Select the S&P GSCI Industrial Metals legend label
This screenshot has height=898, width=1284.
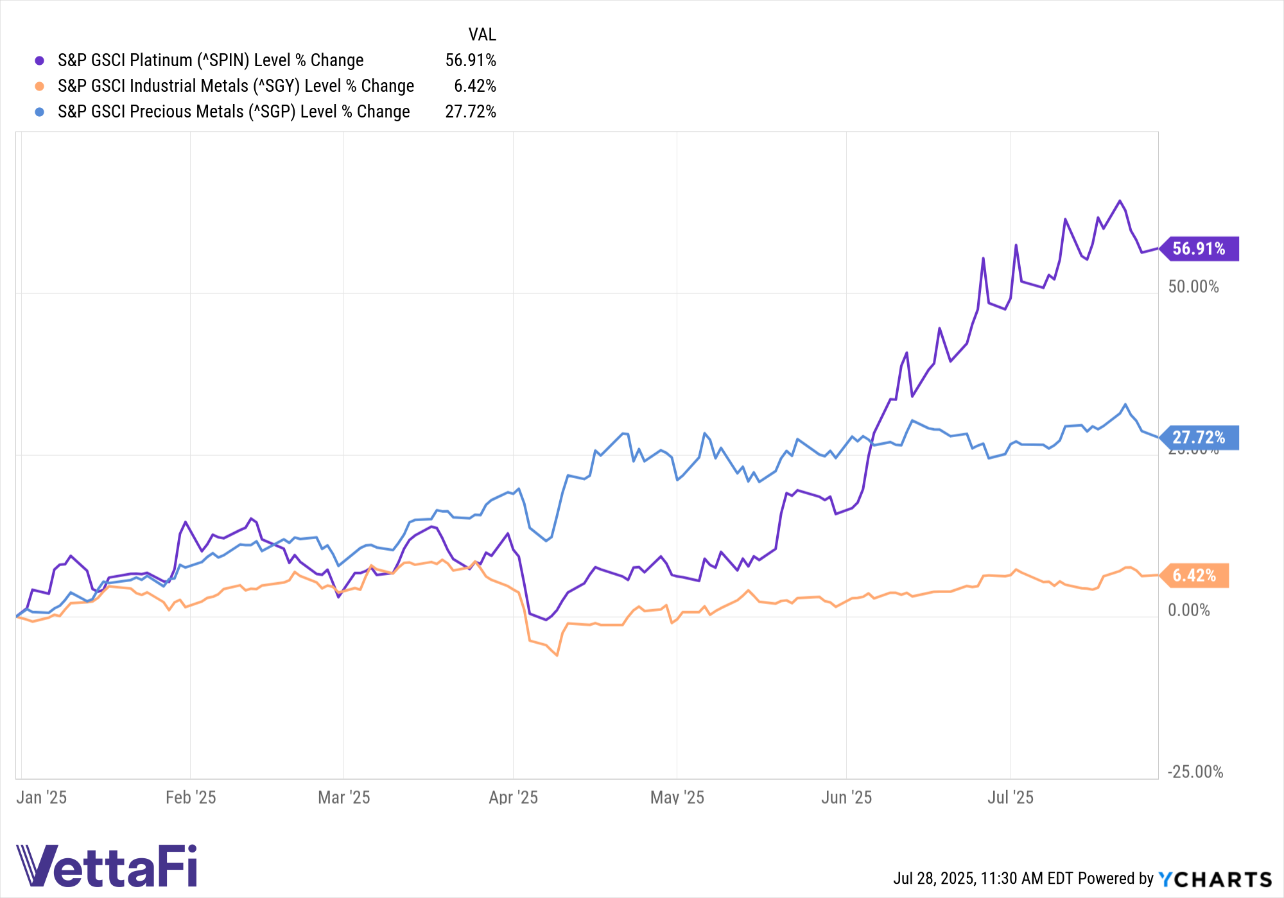click(236, 86)
